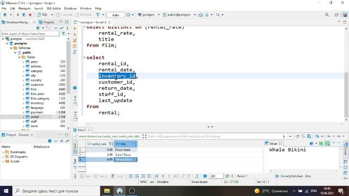Screen dimensions: 349x196
Task: Select the Frost Head cell
Action: point(125,150)
